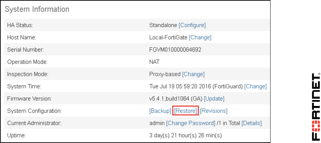Select the serial number FGVM010000064692
This screenshot has width=321, height=143.
point(175,50)
